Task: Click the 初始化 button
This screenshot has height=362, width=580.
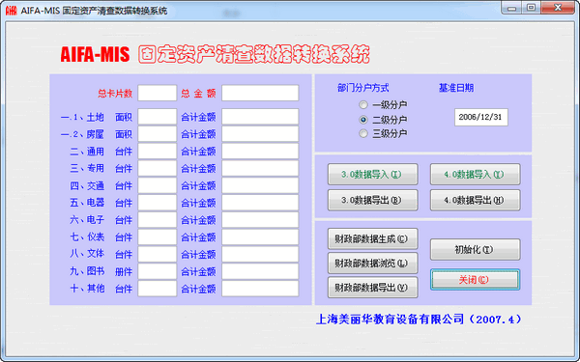Action: [x=475, y=250]
